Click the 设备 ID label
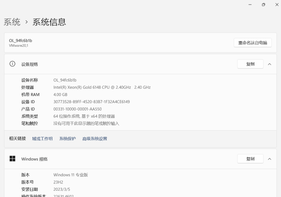281x197 pixels. [x=28, y=102]
